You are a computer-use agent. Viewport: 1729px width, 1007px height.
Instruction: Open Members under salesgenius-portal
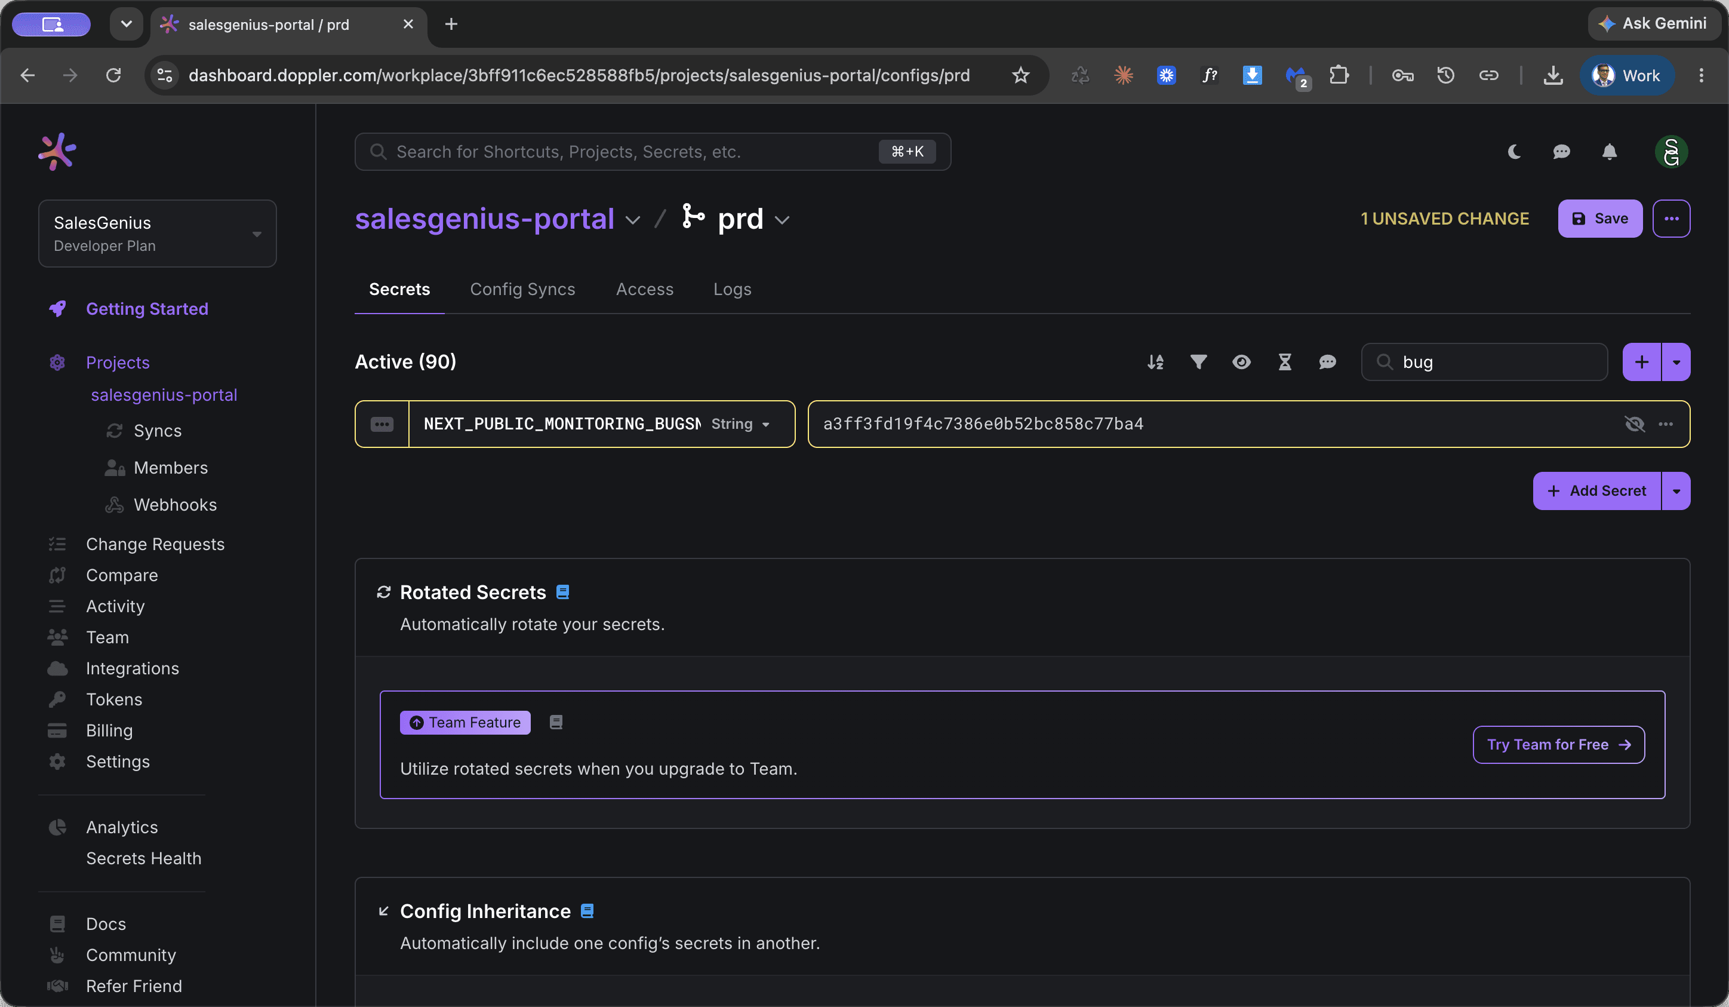(x=170, y=468)
